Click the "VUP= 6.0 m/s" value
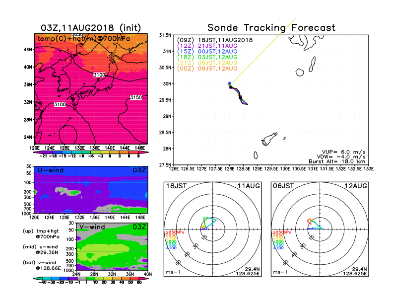This screenshot has height=304, width=393. [x=343, y=152]
